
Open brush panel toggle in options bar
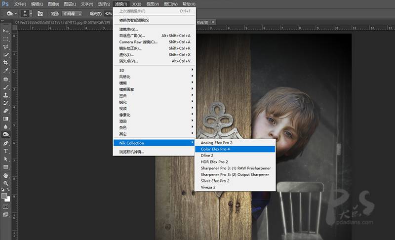40,14
